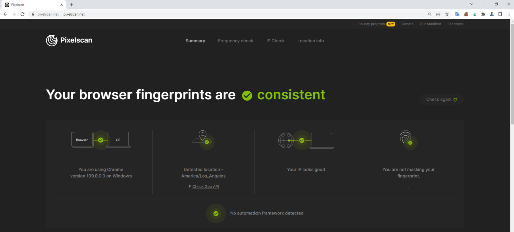Click 'Detected location - America/Los_Angeles' text

click(x=204, y=173)
